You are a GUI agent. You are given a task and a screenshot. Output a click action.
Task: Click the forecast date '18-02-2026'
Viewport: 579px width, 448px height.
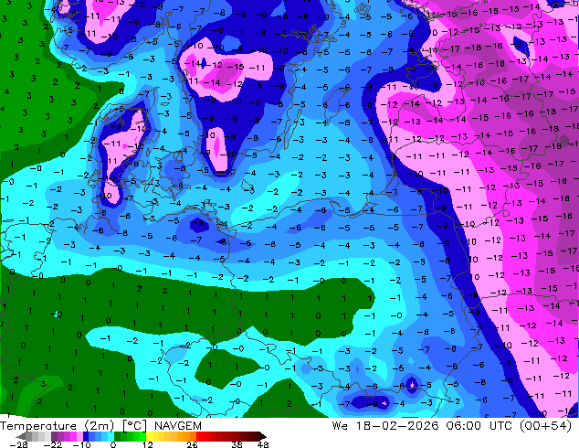(x=397, y=426)
